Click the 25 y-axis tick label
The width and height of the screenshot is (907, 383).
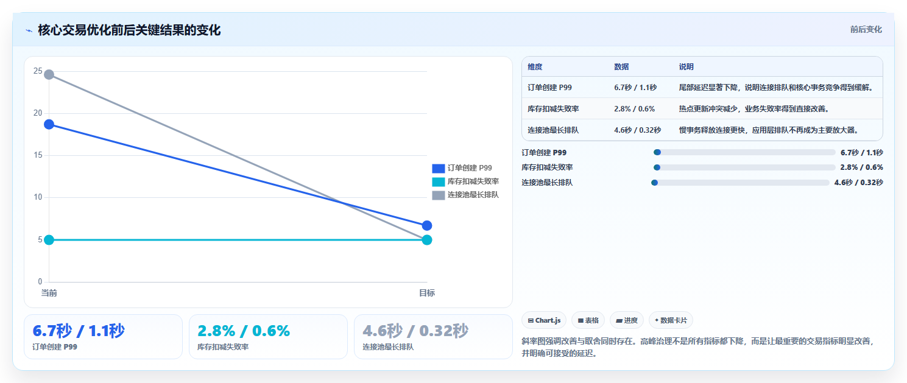[38, 71]
